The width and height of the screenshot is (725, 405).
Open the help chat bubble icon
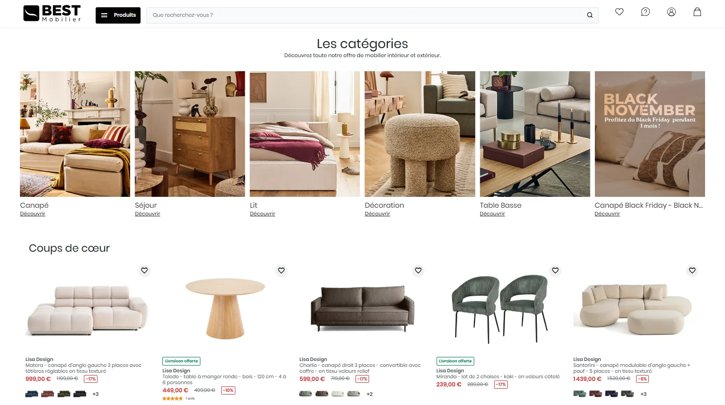click(645, 12)
